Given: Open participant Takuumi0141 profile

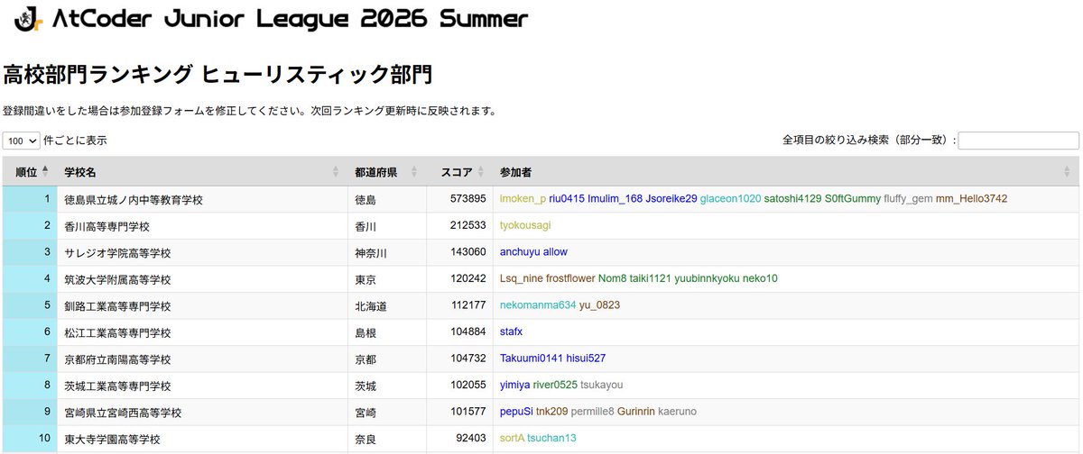Looking at the screenshot, I should tap(532, 359).
